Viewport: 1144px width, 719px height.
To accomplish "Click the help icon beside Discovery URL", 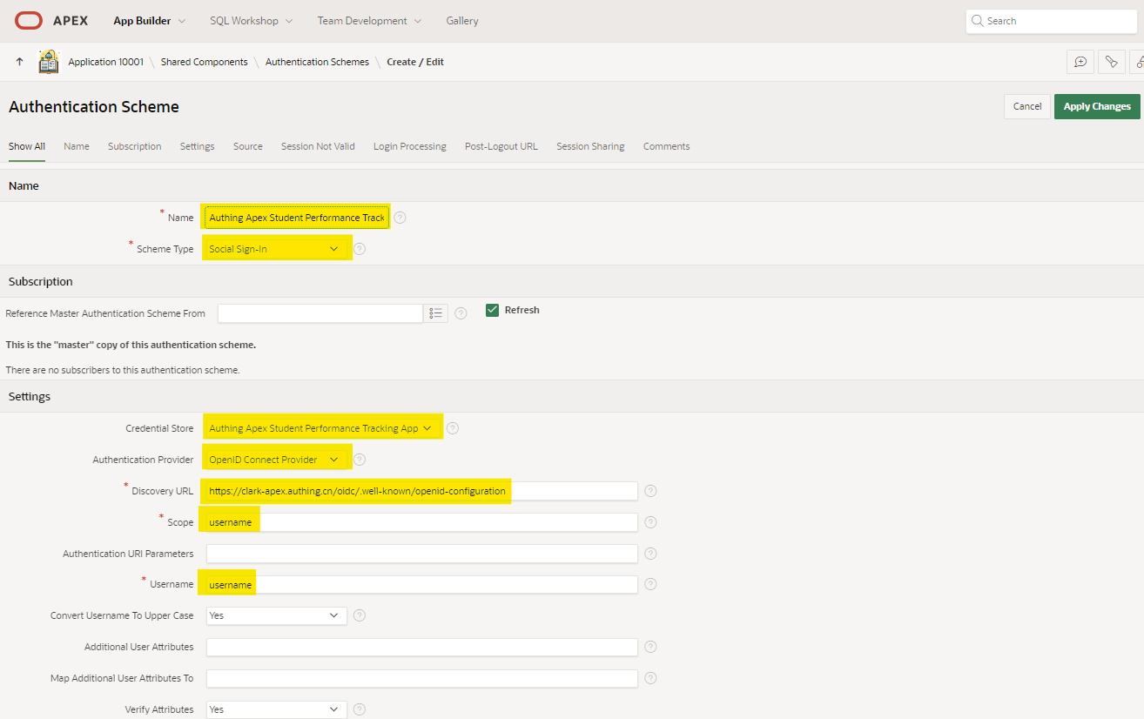I will click(650, 491).
